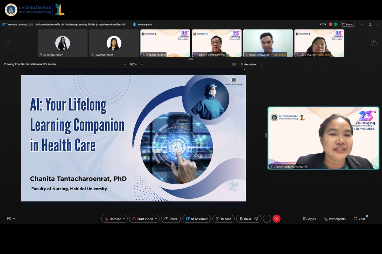Zoom in the shared screen with plus
The width and height of the screenshot is (382, 254).
[142, 64]
